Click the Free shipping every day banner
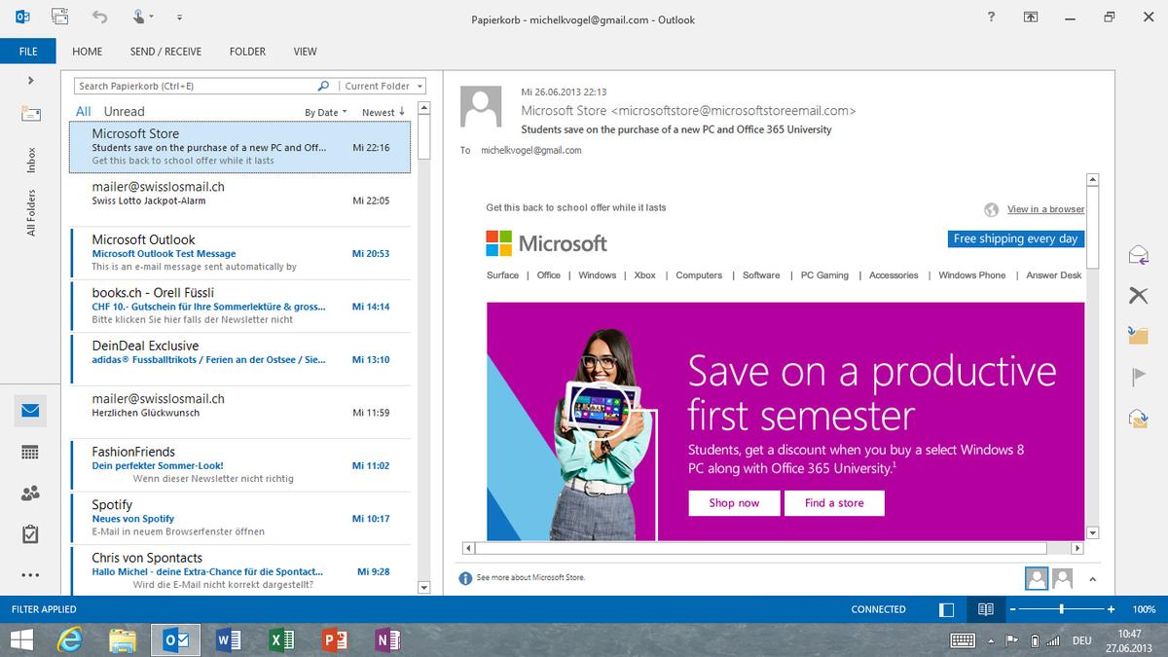The width and height of the screenshot is (1168, 657). (1015, 239)
